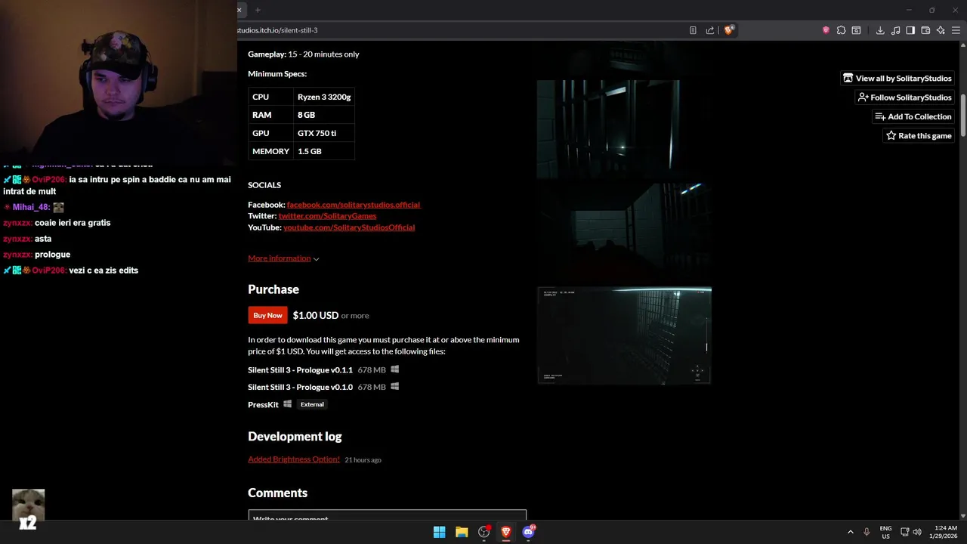The width and height of the screenshot is (967, 544).
Task: Open the downloads arrow icon
Action: [x=880, y=30]
